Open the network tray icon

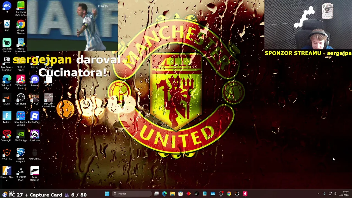330,194
